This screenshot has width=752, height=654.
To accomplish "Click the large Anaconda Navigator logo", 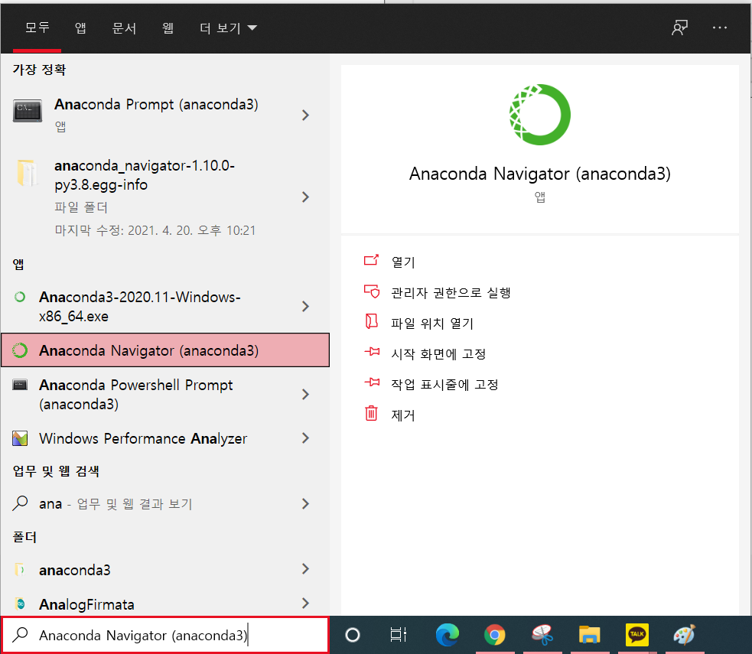I will pos(539,115).
